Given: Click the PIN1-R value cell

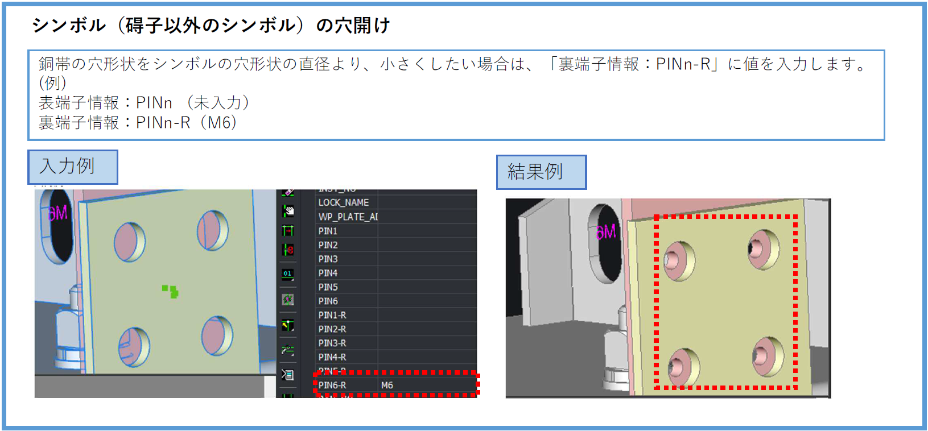Looking at the screenshot, I should [427, 315].
